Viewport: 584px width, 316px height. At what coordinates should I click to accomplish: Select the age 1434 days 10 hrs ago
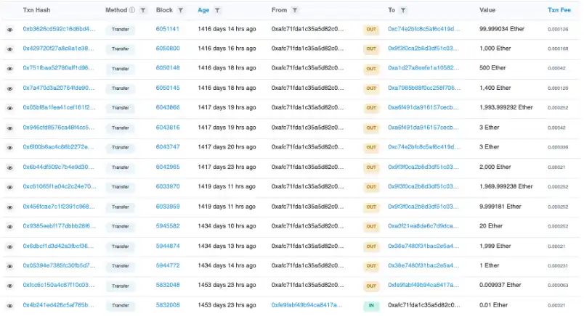tap(227, 225)
